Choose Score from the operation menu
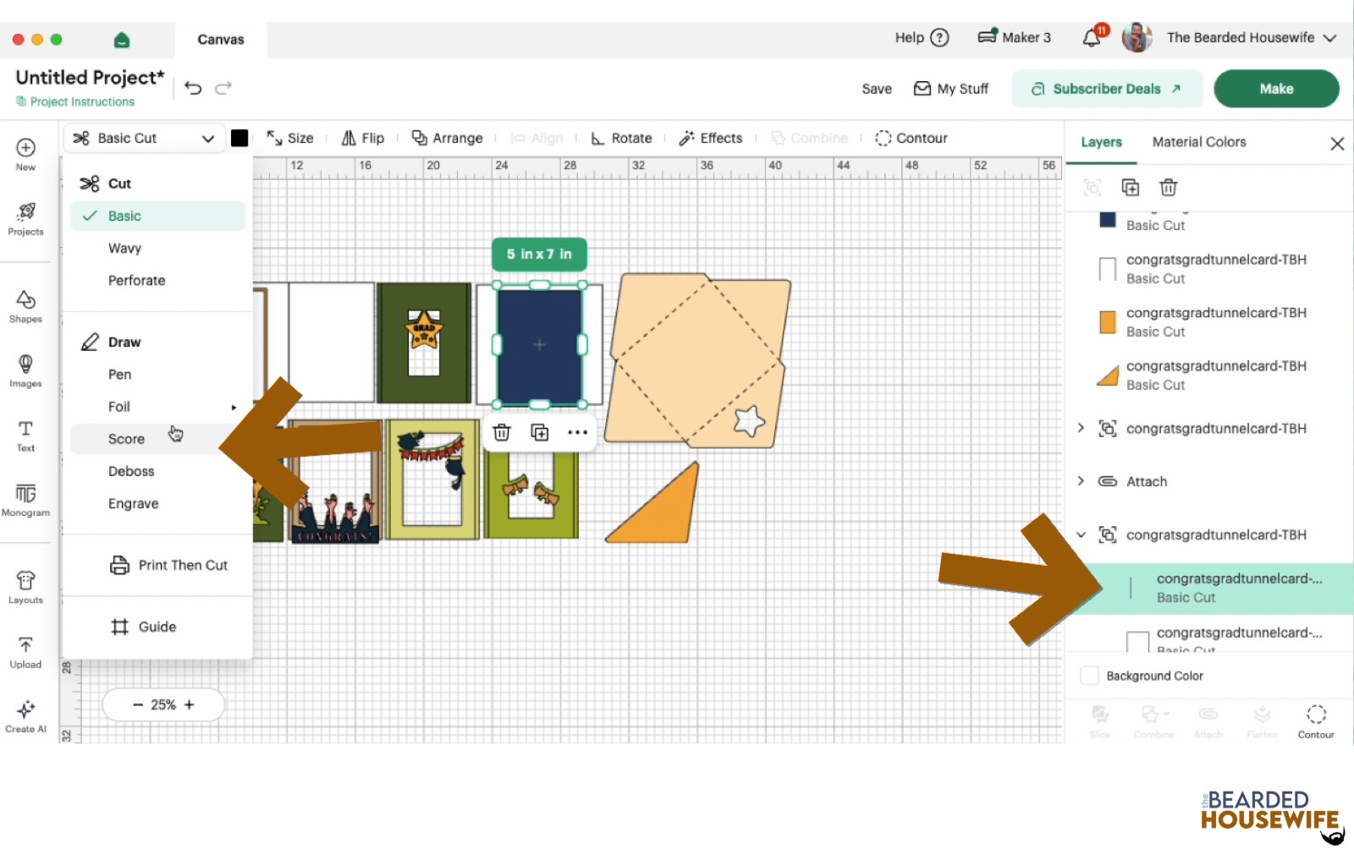Screen dimensions: 1354x860 click(126, 439)
